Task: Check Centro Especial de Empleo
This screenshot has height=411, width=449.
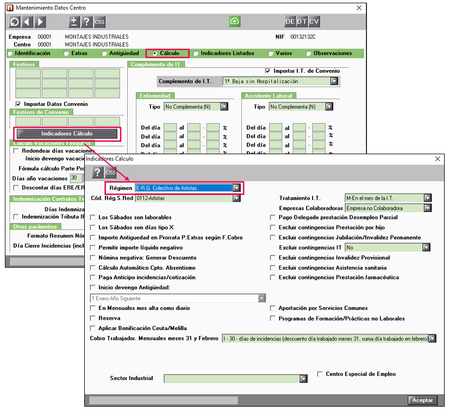Action: [320, 374]
